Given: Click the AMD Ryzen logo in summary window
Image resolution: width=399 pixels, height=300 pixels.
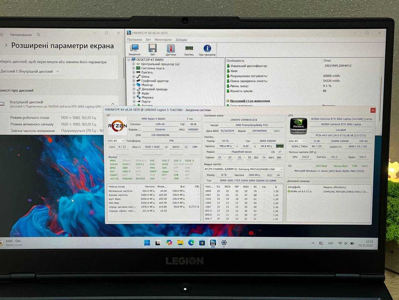Looking at the screenshot, I should 117,126.
